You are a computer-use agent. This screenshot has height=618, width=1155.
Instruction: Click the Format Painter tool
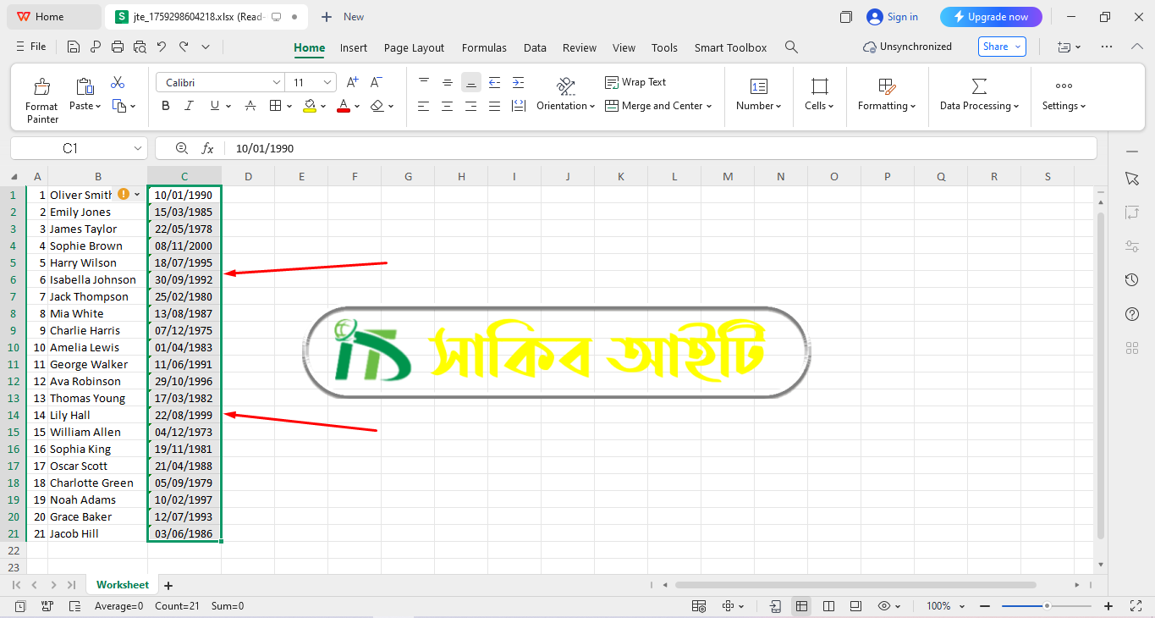(x=41, y=100)
